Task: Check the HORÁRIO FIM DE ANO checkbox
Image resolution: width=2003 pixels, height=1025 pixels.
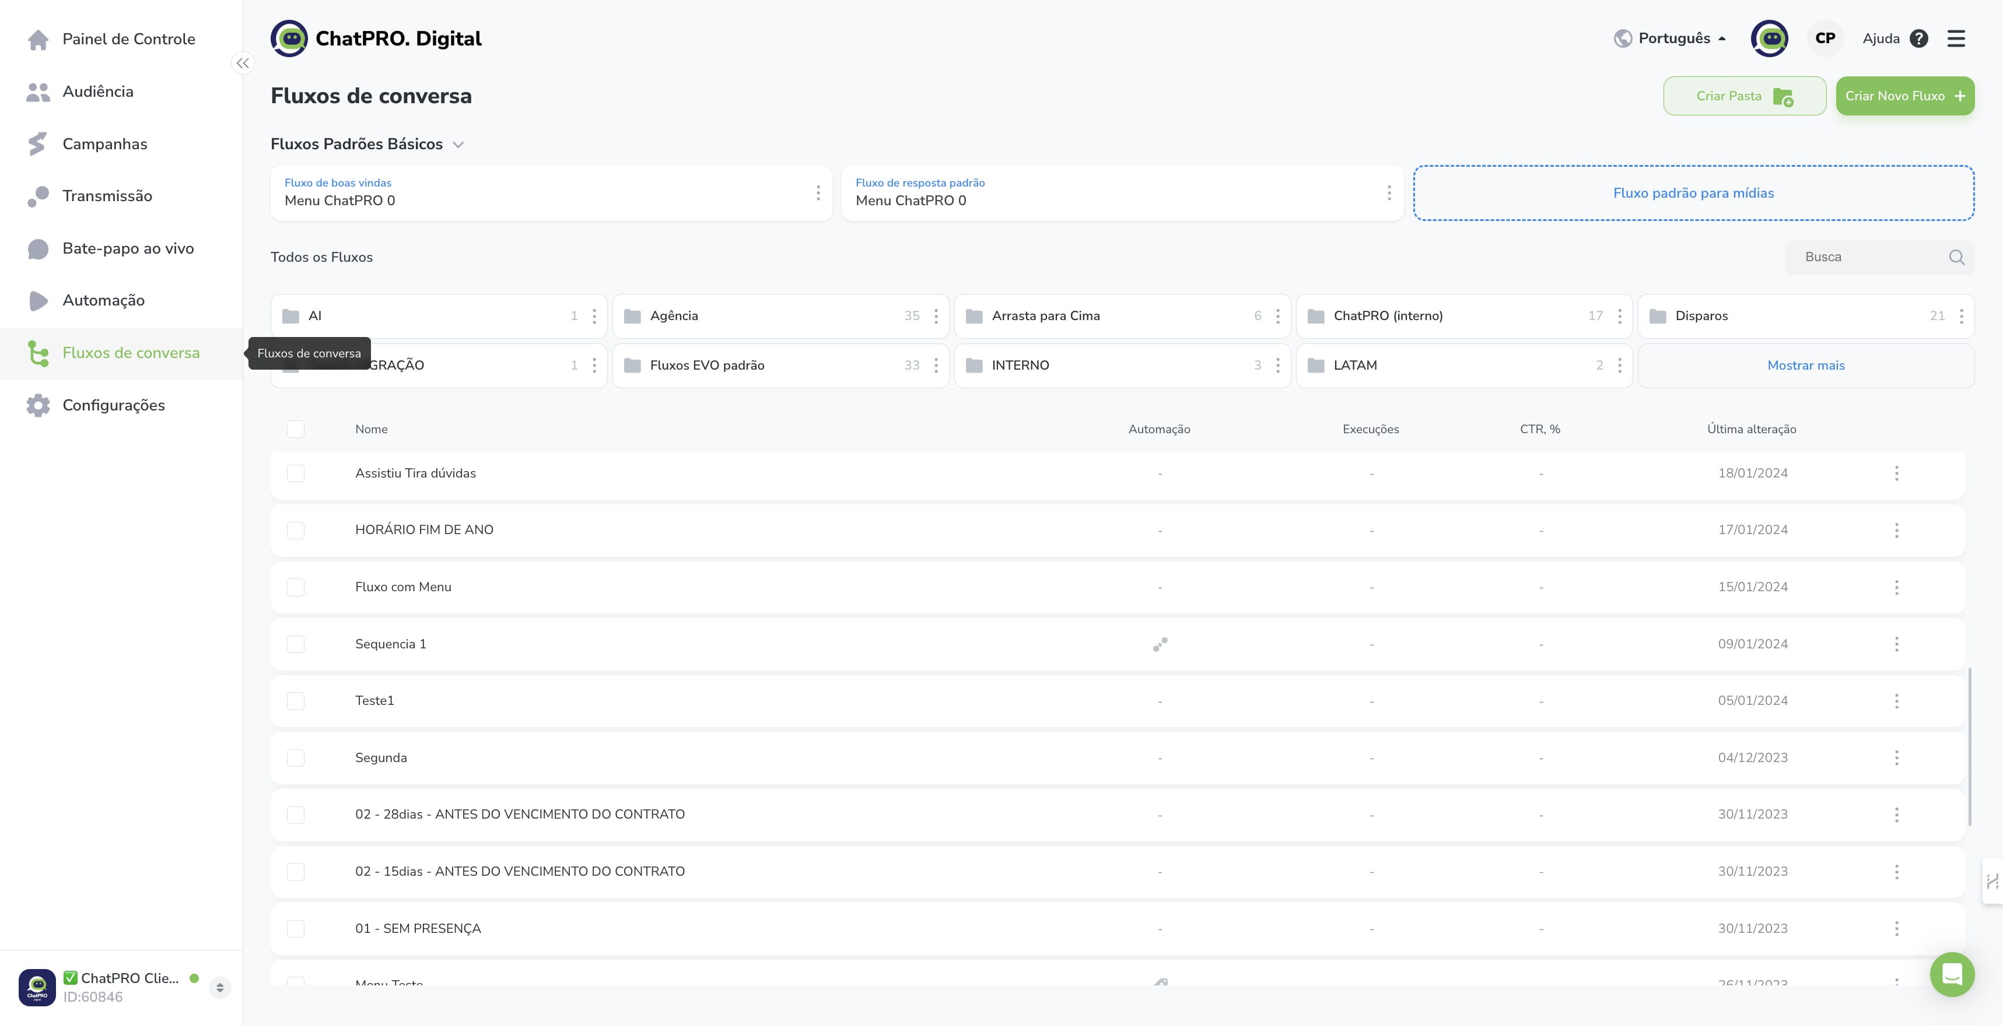Action: click(x=296, y=530)
